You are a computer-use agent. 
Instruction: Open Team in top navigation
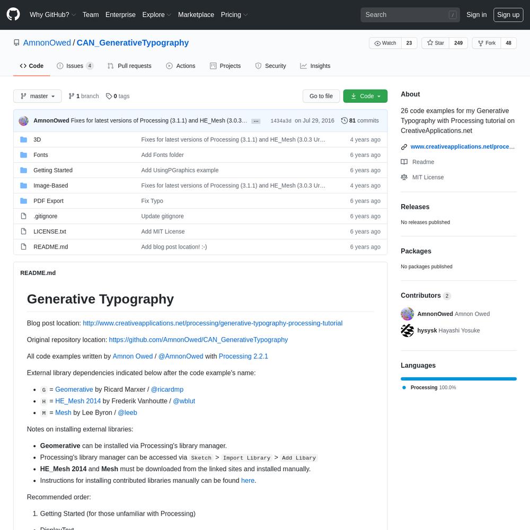pyautogui.click(x=91, y=15)
